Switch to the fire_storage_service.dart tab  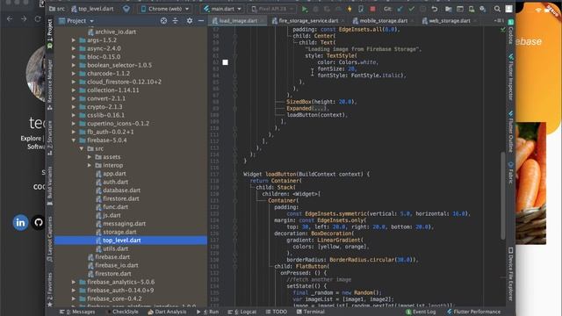pyautogui.click(x=308, y=21)
